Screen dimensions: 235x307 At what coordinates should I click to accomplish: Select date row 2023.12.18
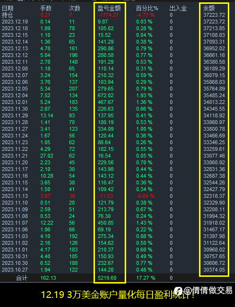coord(15,28)
